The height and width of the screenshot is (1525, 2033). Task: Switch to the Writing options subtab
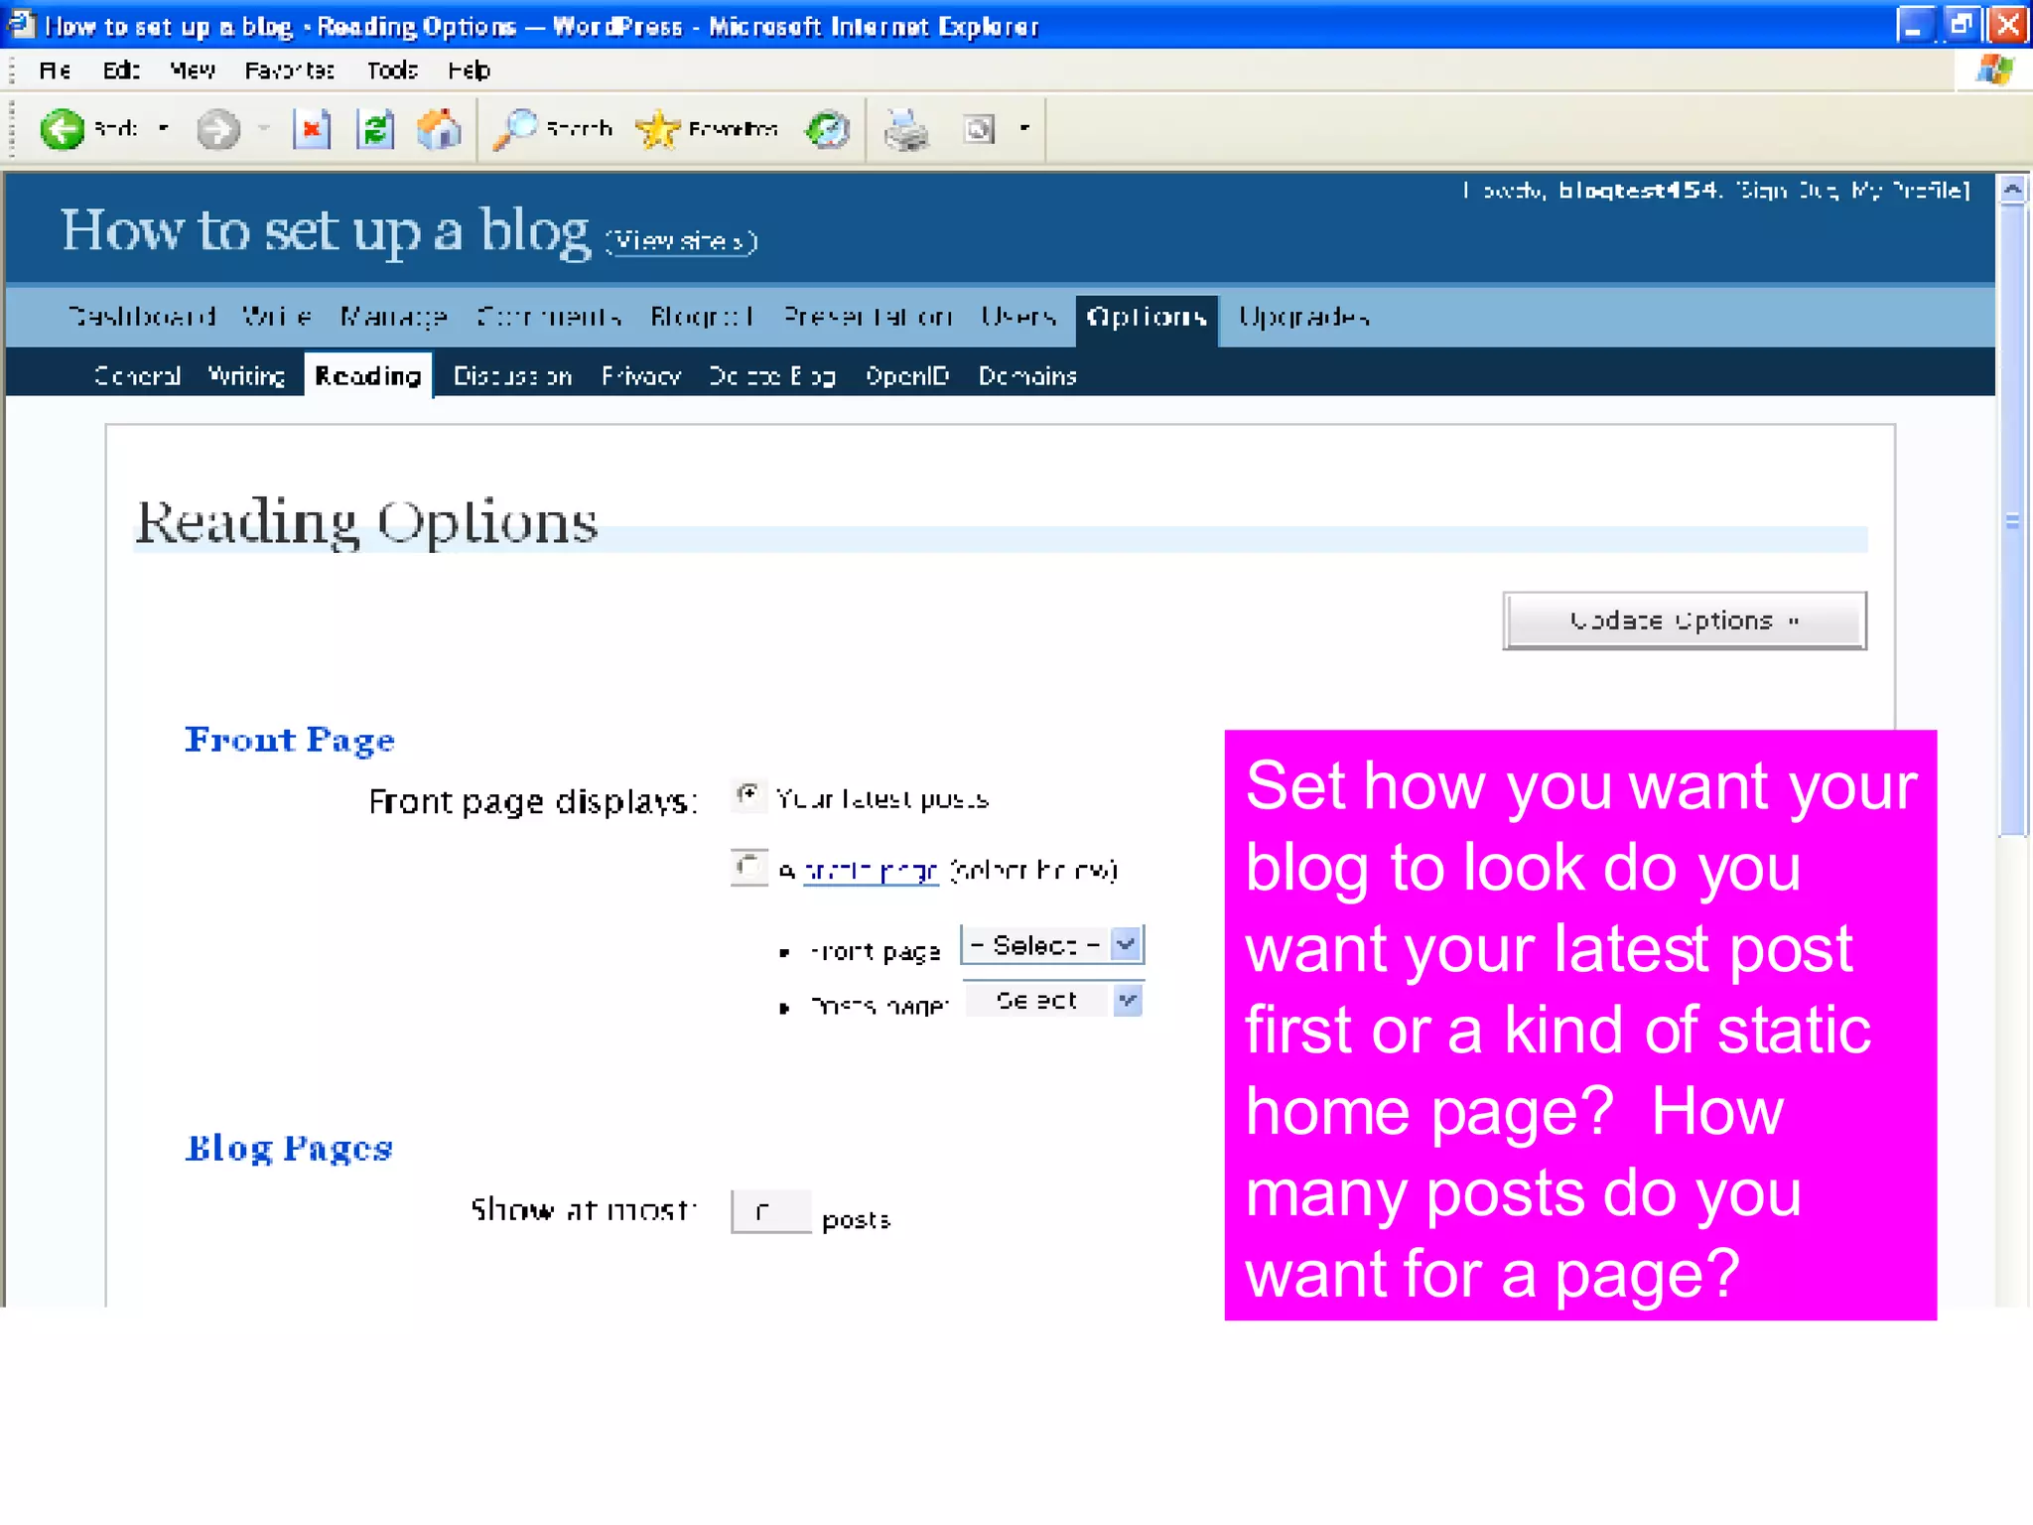click(x=246, y=376)
